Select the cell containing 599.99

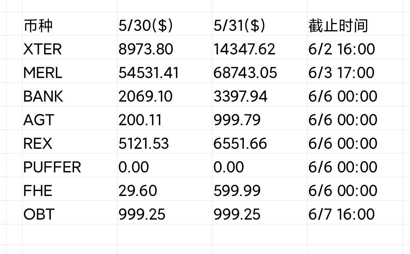[260, 189]
